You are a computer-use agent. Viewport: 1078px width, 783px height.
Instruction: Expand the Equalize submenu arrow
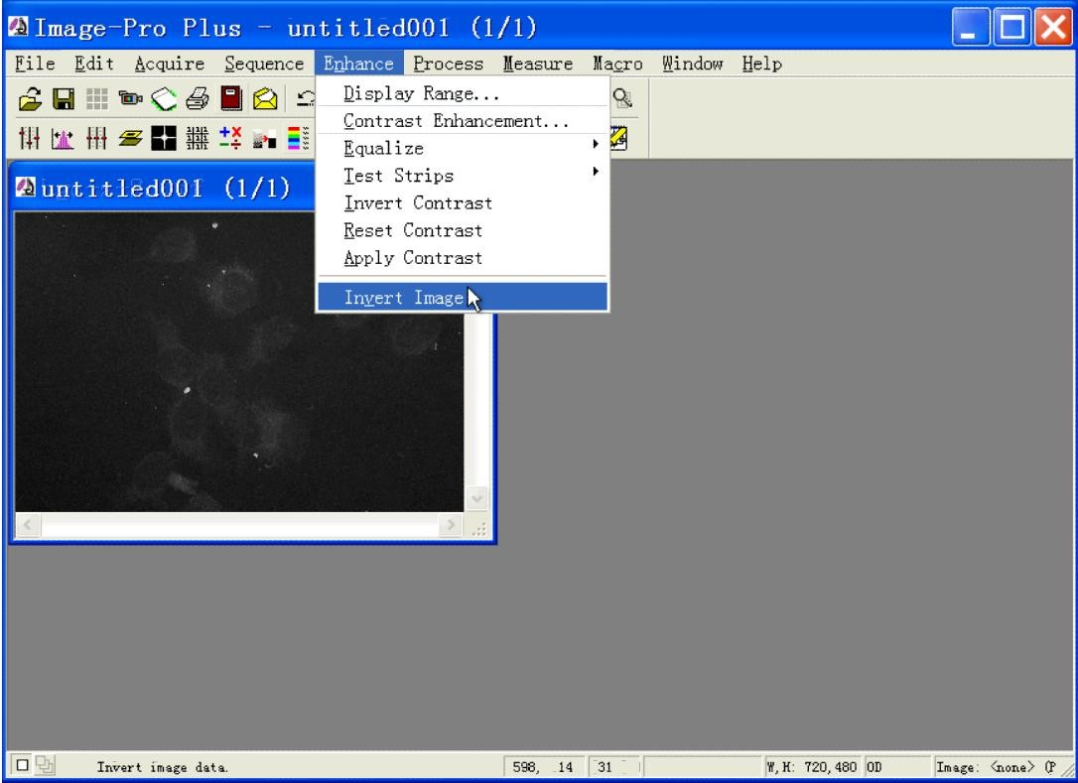(596, 144)
